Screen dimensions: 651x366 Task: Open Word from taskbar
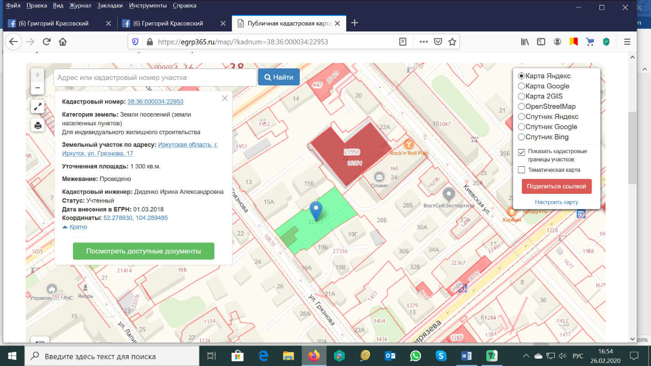pyautogui.click(x=466, y=356)
